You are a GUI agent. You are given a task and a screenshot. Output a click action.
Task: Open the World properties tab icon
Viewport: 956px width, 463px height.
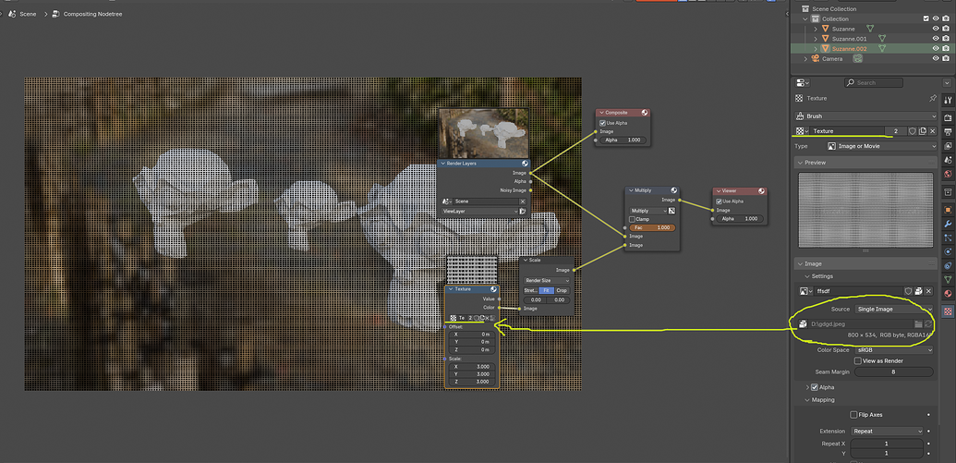pos(948,175)
